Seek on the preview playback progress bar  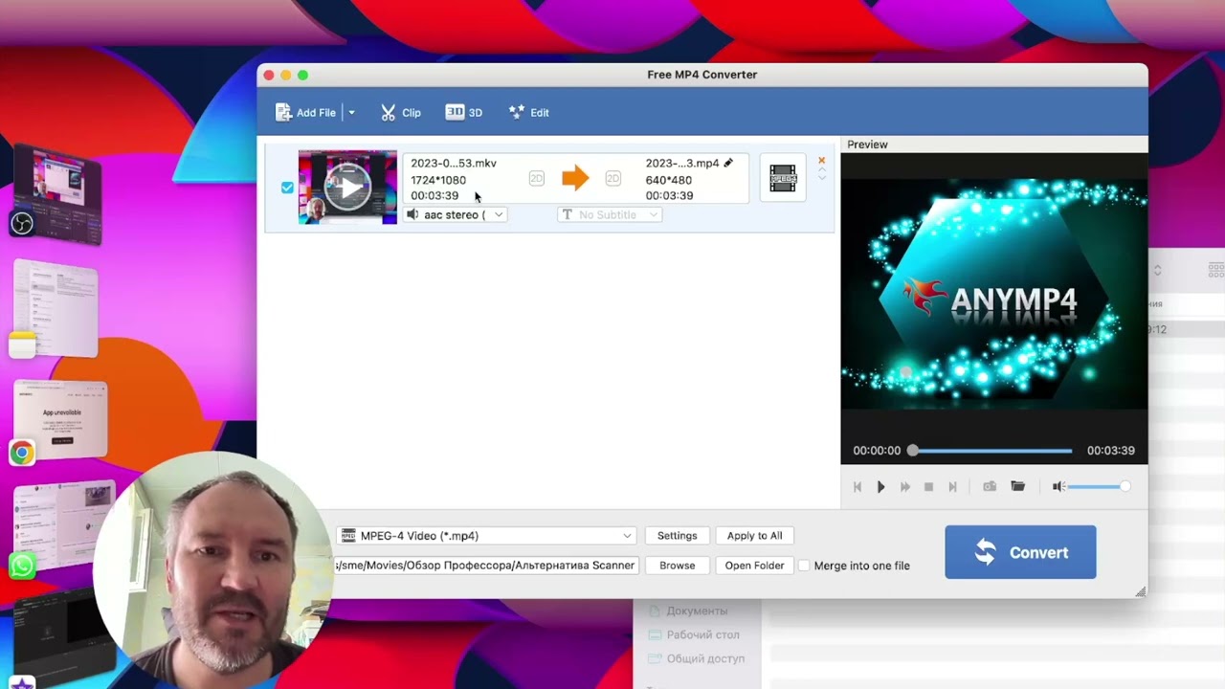pos(991,451)
